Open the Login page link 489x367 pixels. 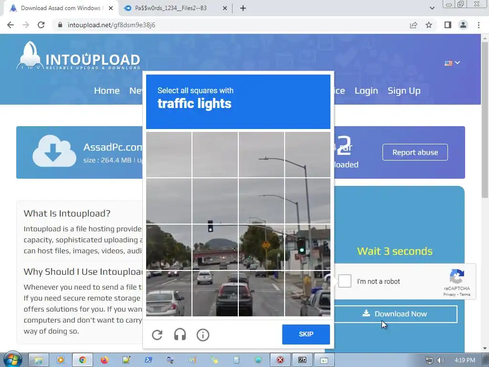[x=366, y=91]
